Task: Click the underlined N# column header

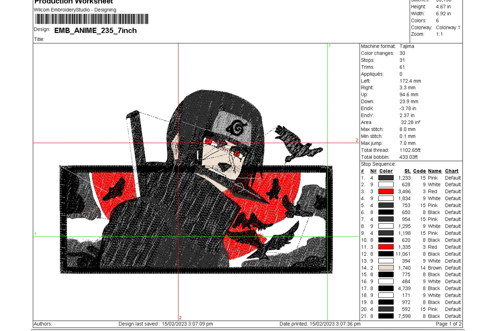Action: click(373, 171)
